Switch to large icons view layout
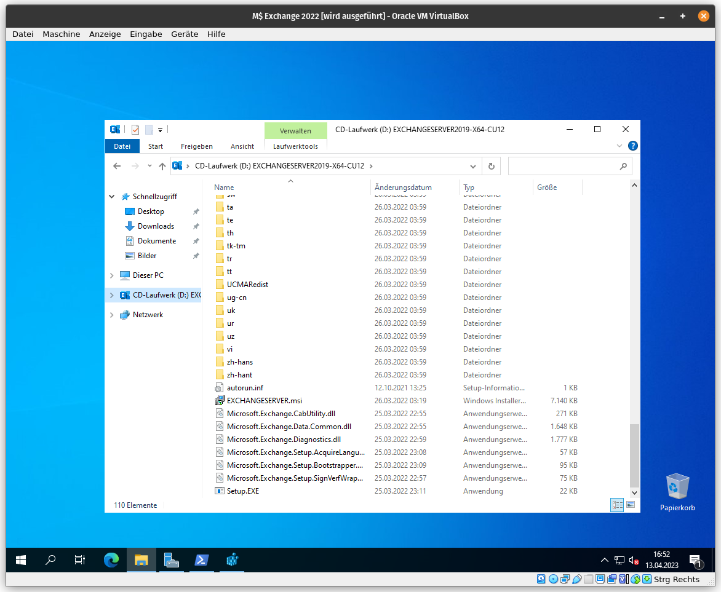 pos(631,505)
